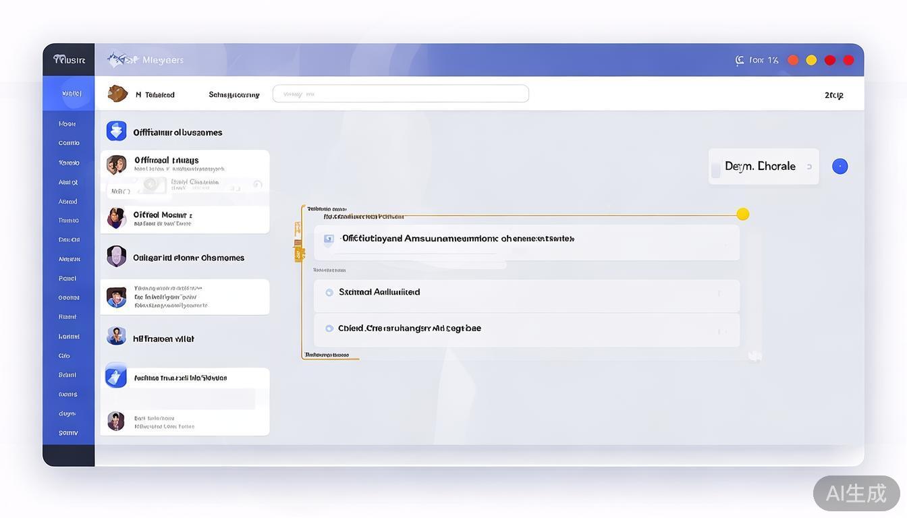This screenshot has width=907, height=518.
Task: Click the avatar next to 'Oifreol Moaurr'
Action: (x=116, y=218)
